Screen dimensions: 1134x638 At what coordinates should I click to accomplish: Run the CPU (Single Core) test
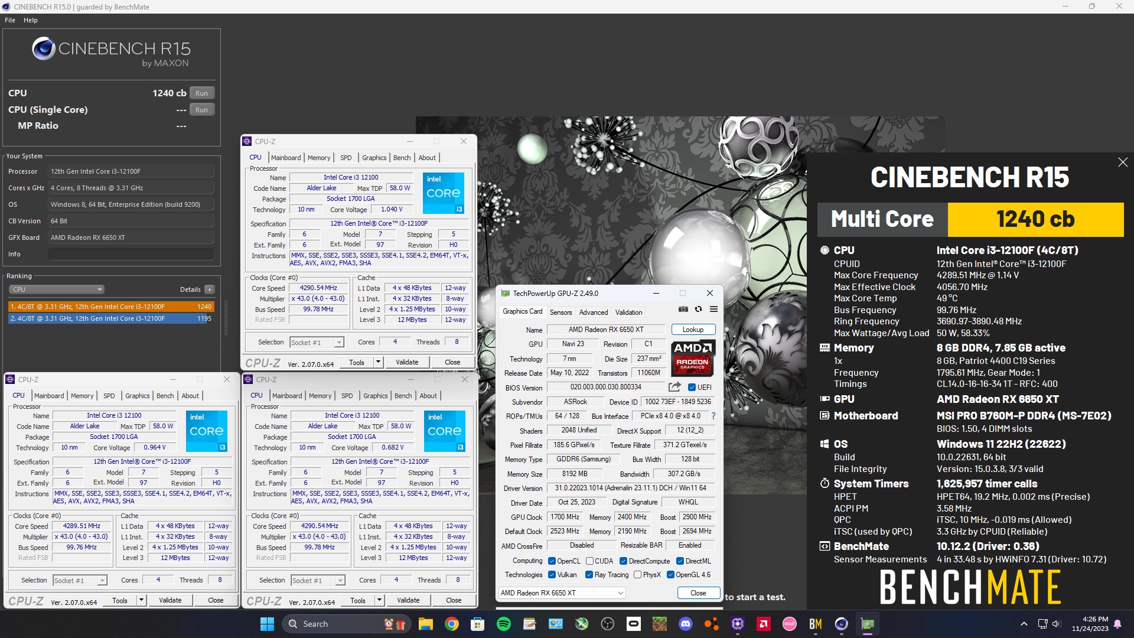(202, 110)
